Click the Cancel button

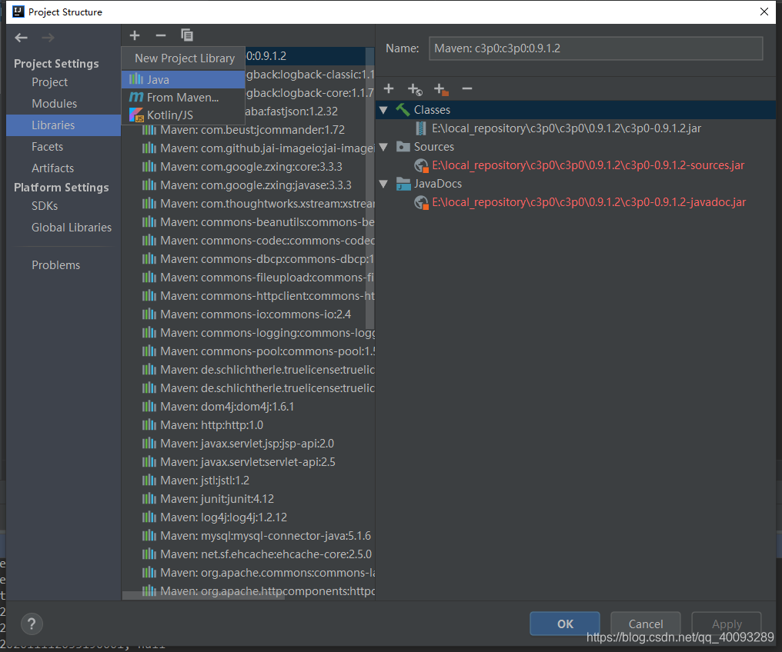click(645, 624)
